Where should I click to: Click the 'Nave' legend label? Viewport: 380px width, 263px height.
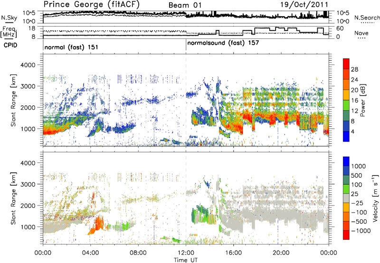[361, 33]
